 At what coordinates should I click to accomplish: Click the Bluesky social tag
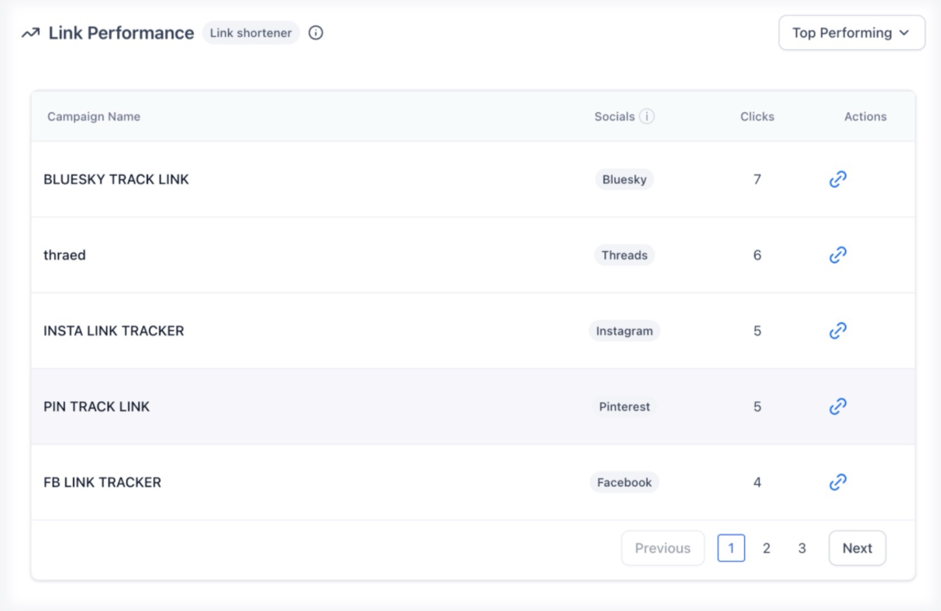624,179
